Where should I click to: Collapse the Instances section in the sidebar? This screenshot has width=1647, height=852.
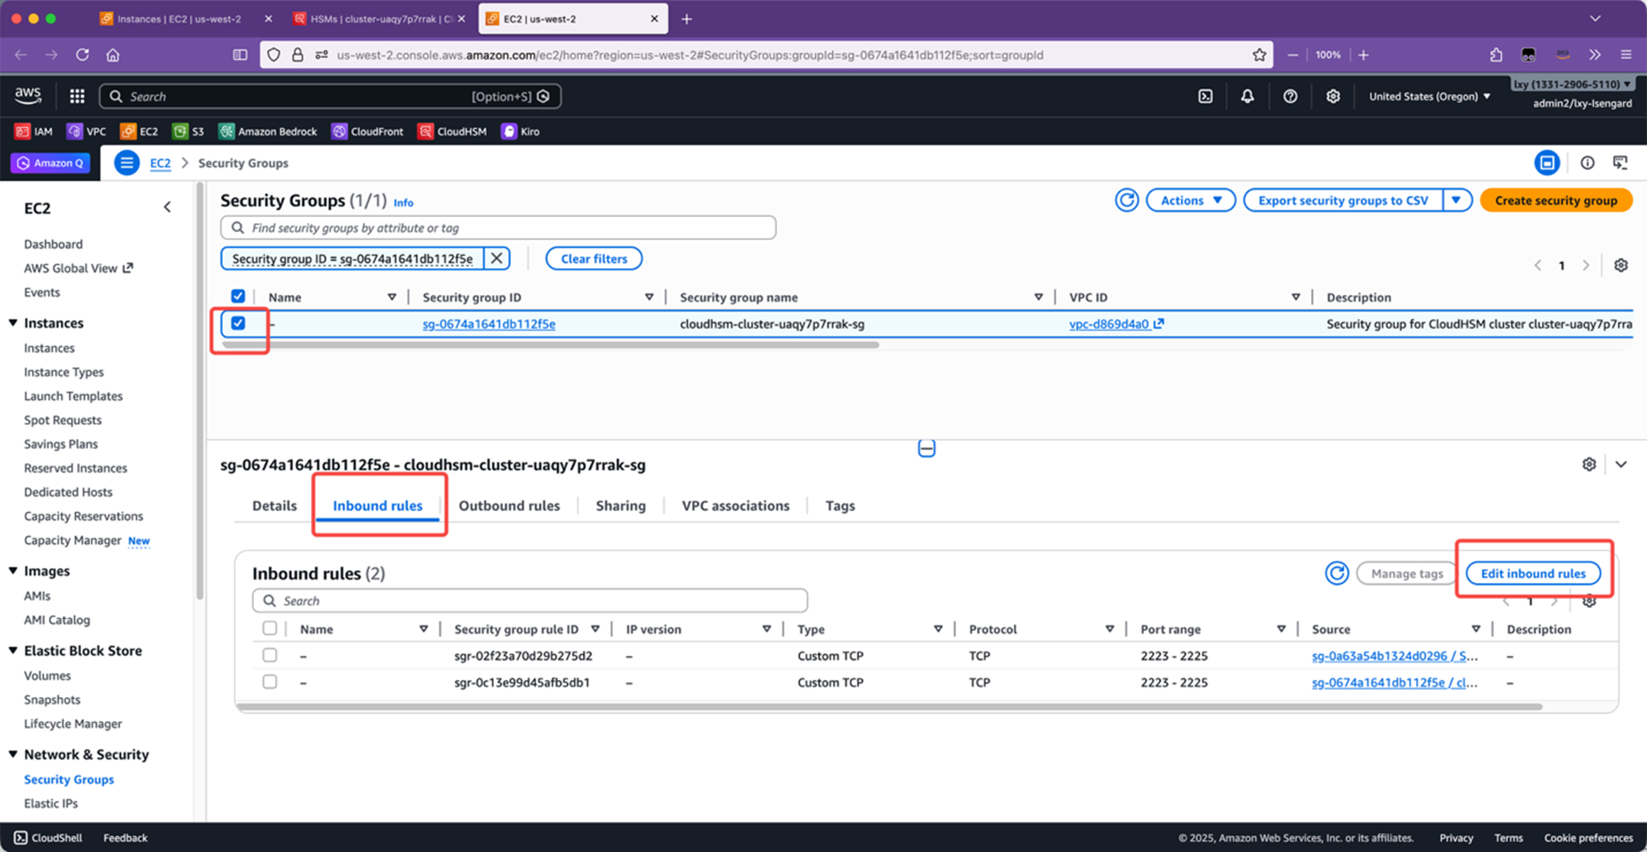13,323
